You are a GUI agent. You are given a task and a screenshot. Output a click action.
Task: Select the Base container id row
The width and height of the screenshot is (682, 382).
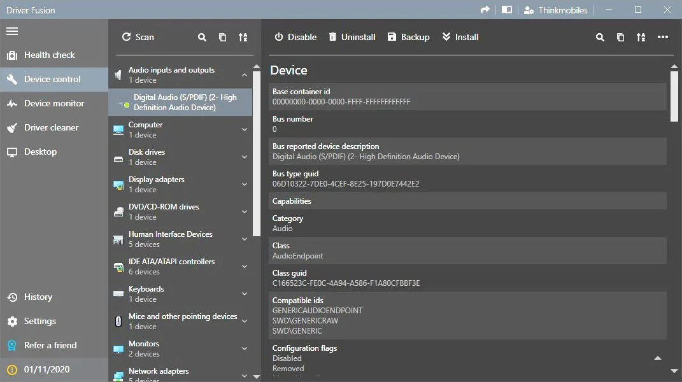(x=467, y=97)
